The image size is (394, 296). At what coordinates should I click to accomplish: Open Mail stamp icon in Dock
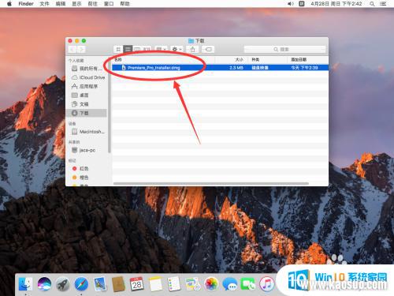[x=100, y=284]
